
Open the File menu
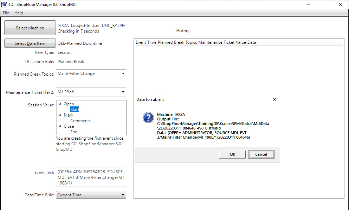click(6, 13)
